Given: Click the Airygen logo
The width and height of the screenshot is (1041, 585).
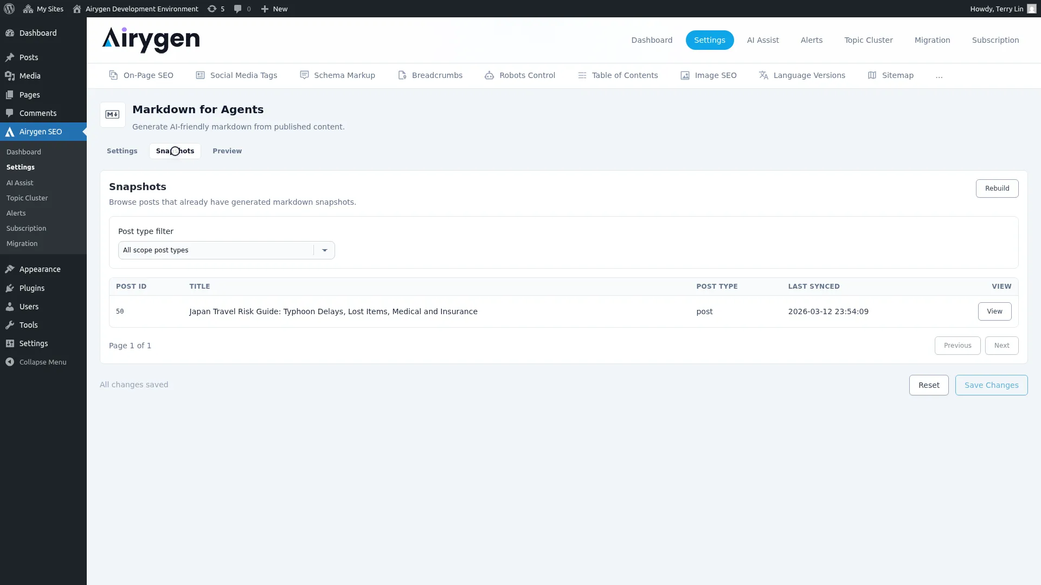Looking at the screenshot, I should [151, 40].
